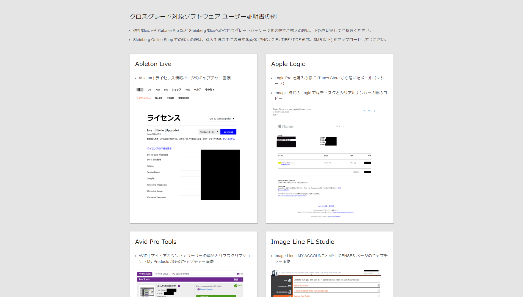
Task: Click the forward arrow in iTunes email
Action: tap(374, 111)
